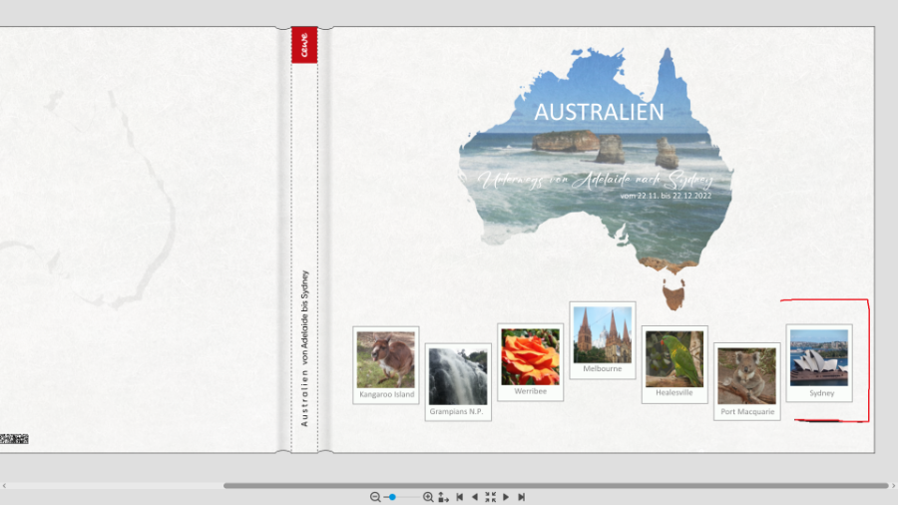Select the Healesville parrot photo
Image resolution: width=898 pixels, height=505 pixels.
[x=673, y=358]
